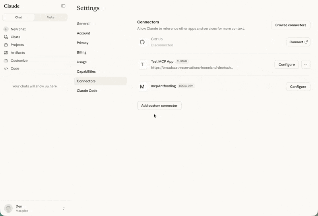Click the plus icon beside New chat
318x216 pixels.
[x=6, y=29]
